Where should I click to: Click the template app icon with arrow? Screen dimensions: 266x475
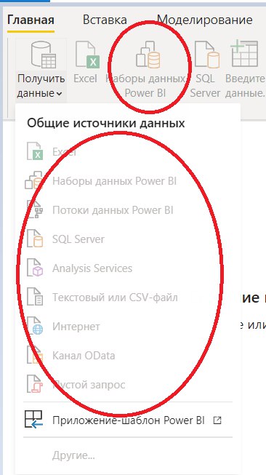33,420
